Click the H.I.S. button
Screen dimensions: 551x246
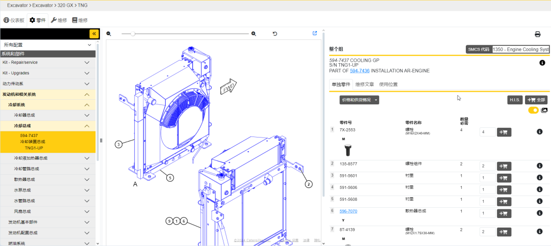pos(515,100)
